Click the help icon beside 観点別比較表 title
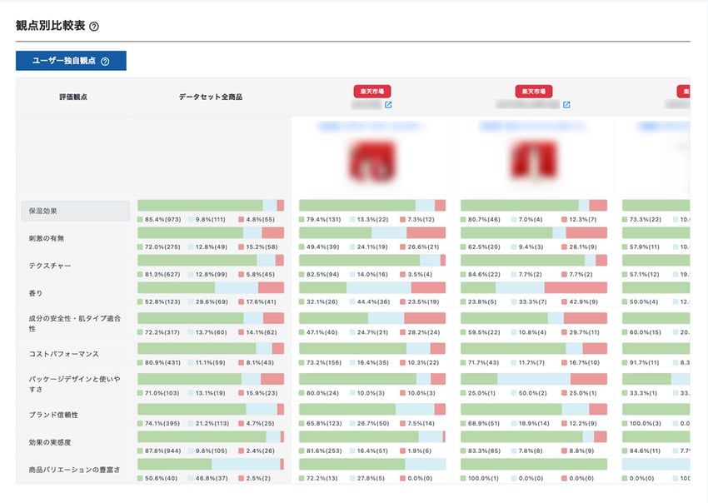This screenshot has height=503, width=708. (94, 27)
